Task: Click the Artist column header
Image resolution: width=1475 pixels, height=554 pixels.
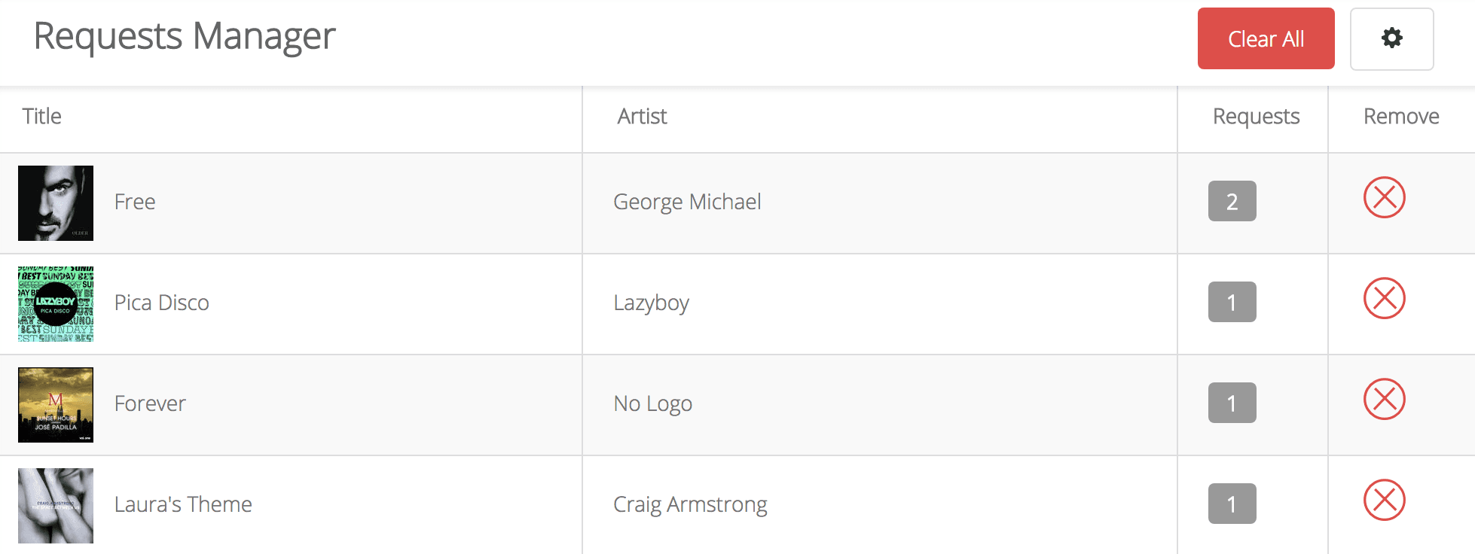Action: point(642,117)
